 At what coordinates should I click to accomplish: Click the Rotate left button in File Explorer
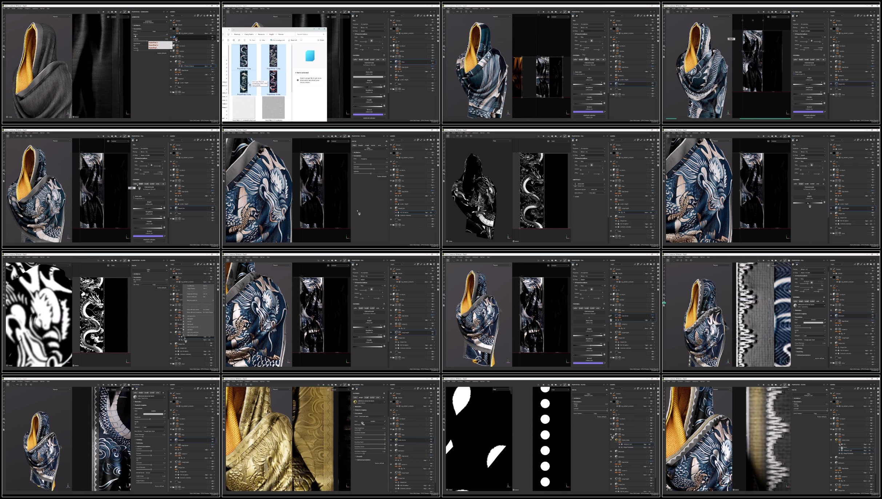pos(293,40)
